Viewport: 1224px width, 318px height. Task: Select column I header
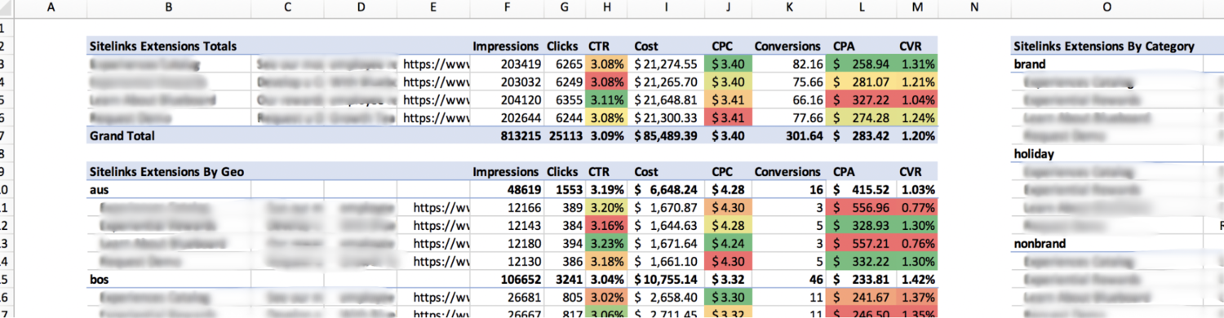(x=667, y=7)
